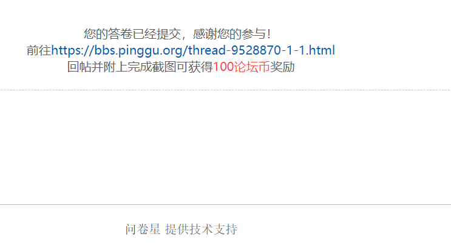
Task: Click the solid footer divider line
Action: point(226,205)
